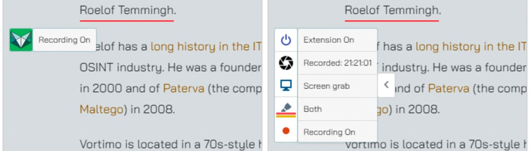
Task: Open the fully visible "Maltego" link
Action: pos(101,109)
